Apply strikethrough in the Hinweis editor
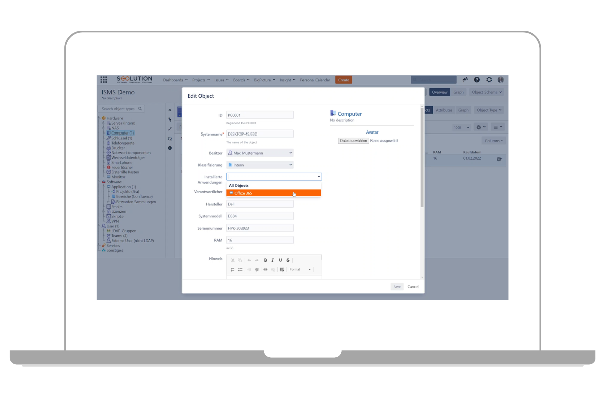Image resolution: width=605 pixels, height=398 pixels. 288,260
